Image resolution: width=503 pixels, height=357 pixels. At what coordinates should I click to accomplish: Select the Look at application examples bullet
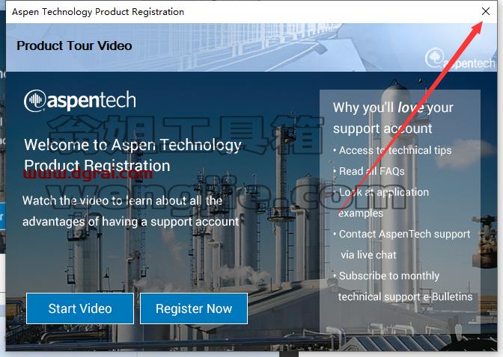pyautogui.click(x=381, y=202)
